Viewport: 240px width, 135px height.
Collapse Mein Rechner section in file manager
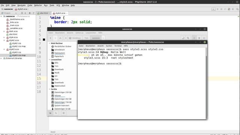(49, 43)
